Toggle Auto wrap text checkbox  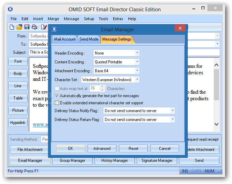pyautogui.click(x=57, y=88)
